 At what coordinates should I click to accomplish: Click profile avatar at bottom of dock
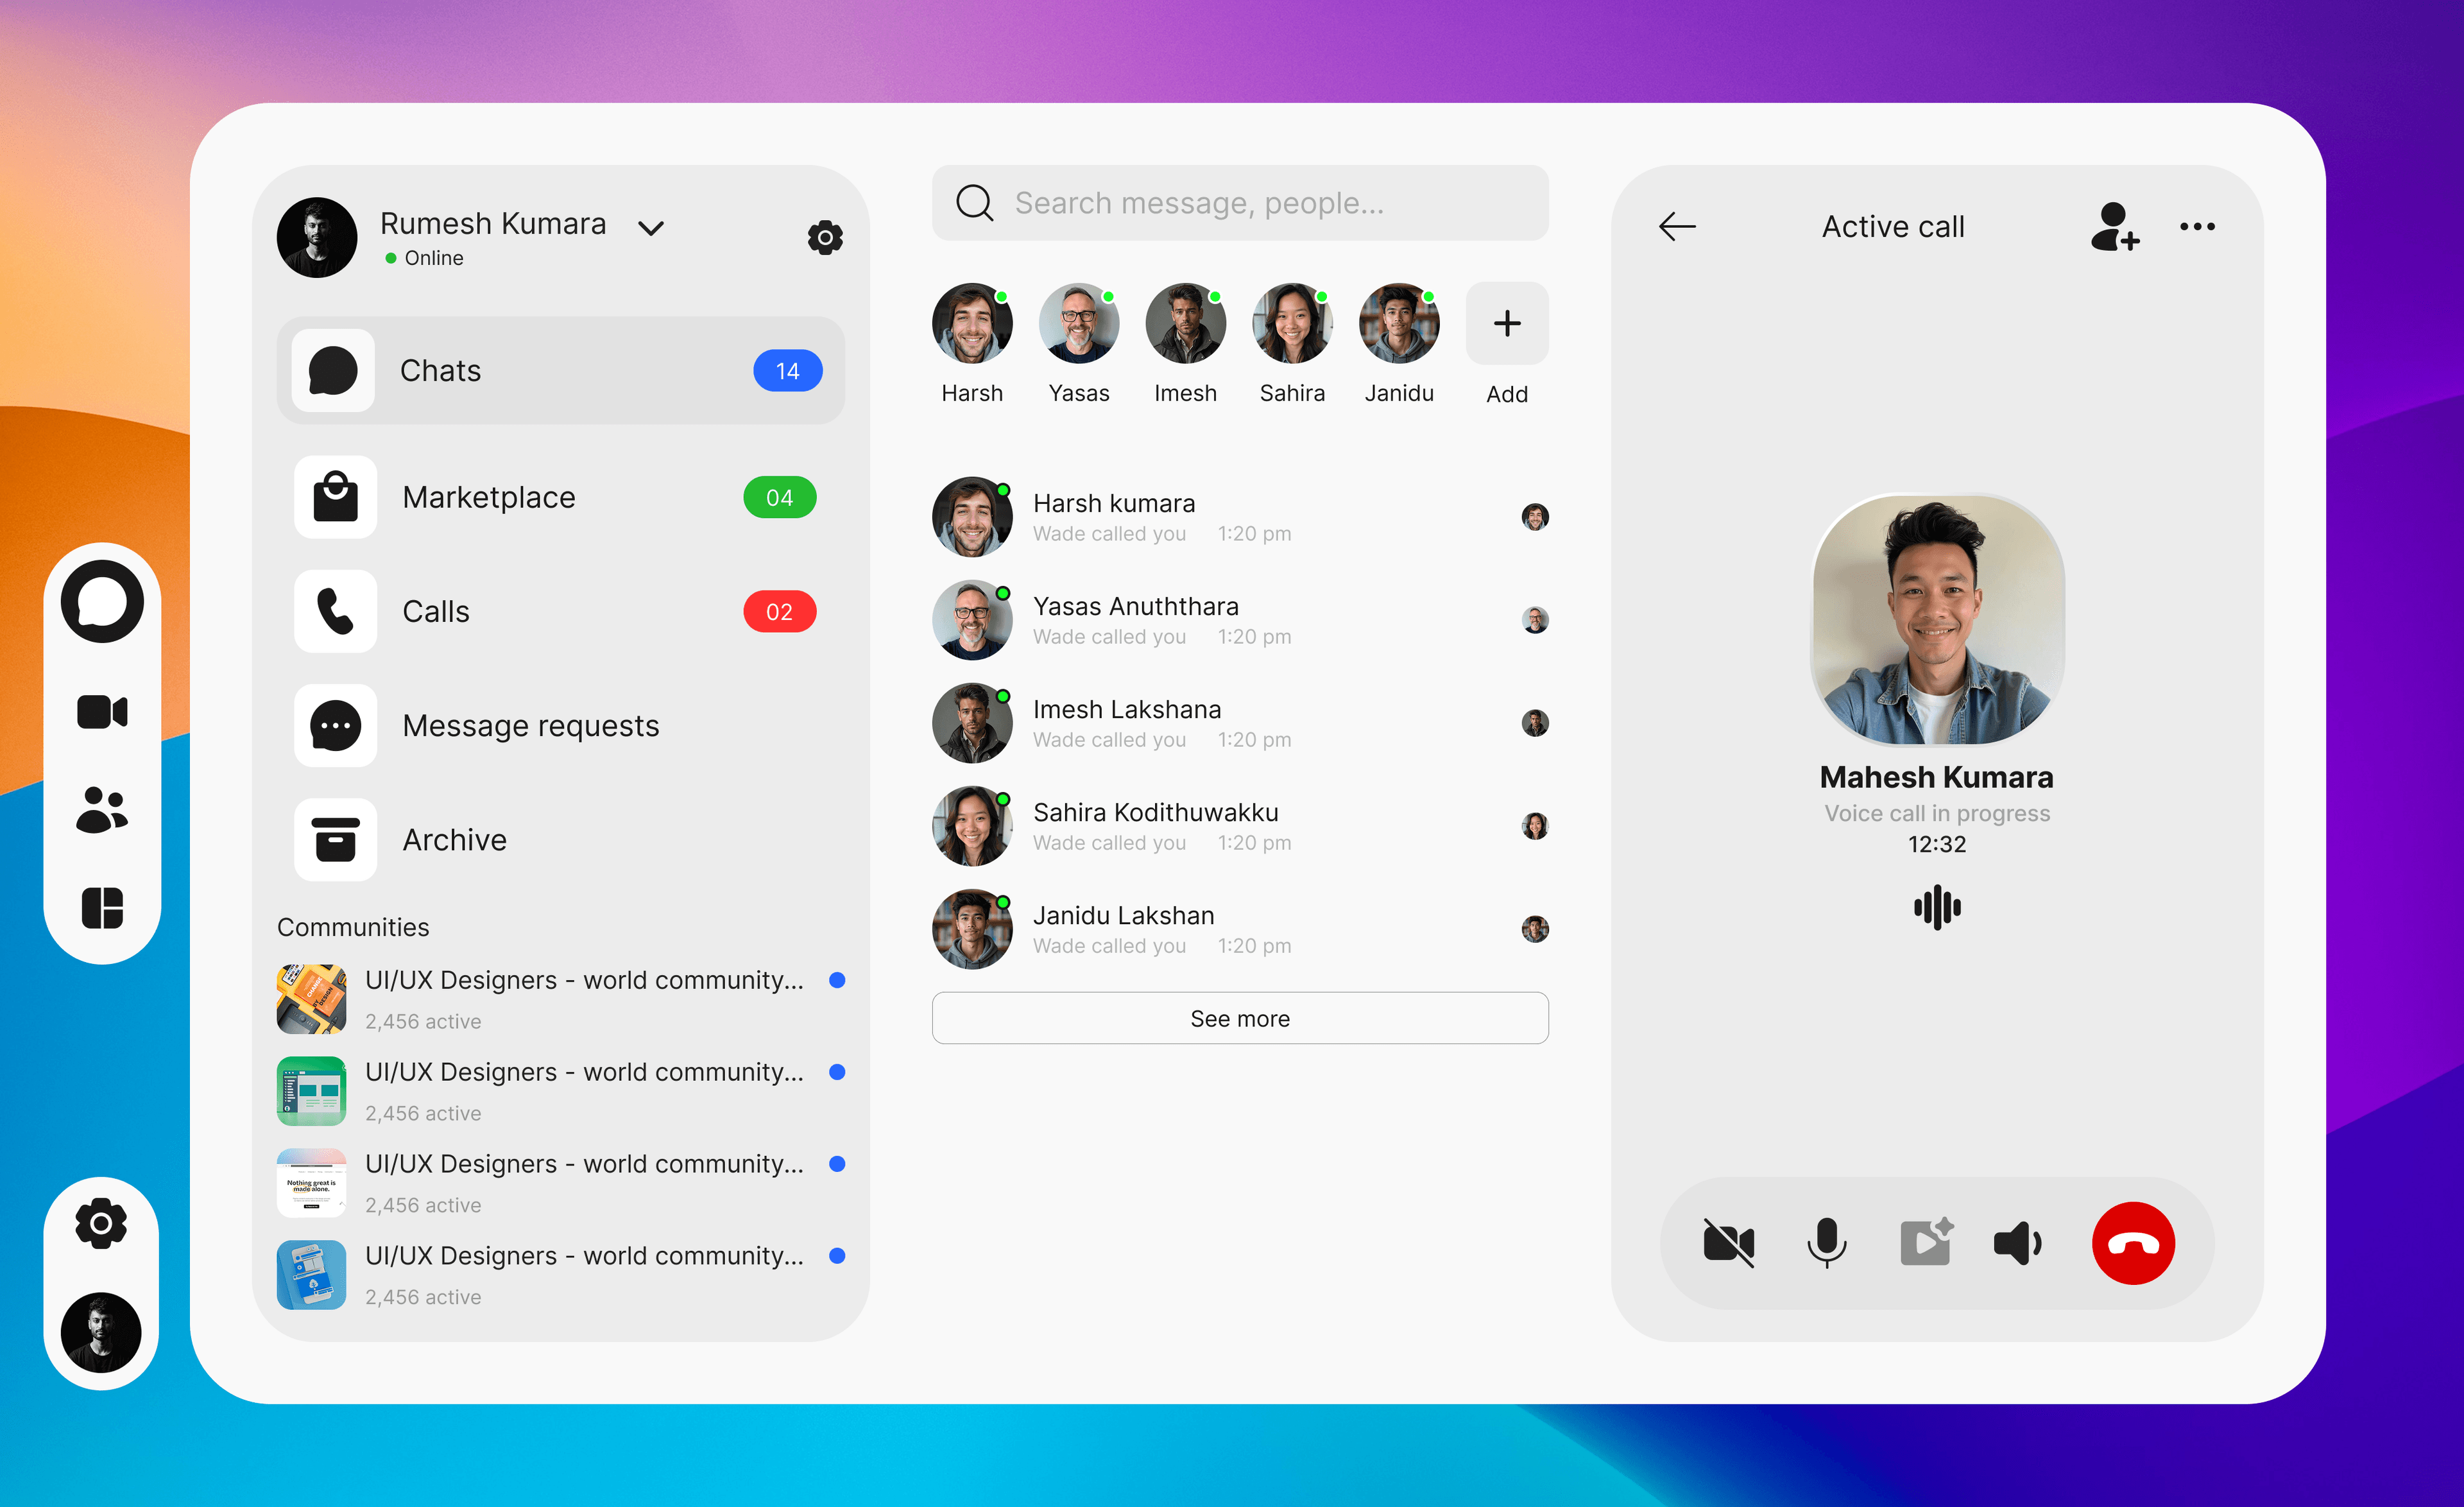101,1332
